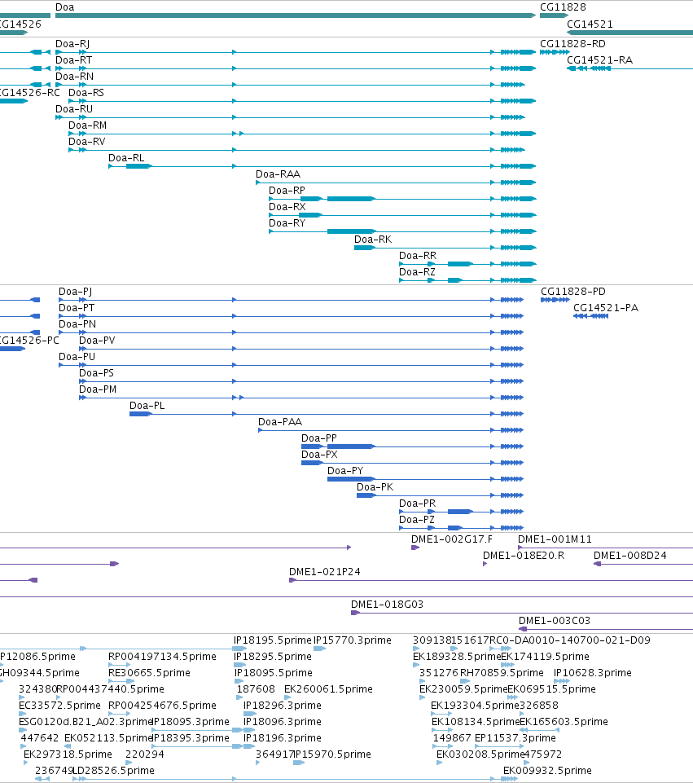Select the RH70859.5prime EST label
This screenshot has height=783, width=693.
[x=502, y=673]
